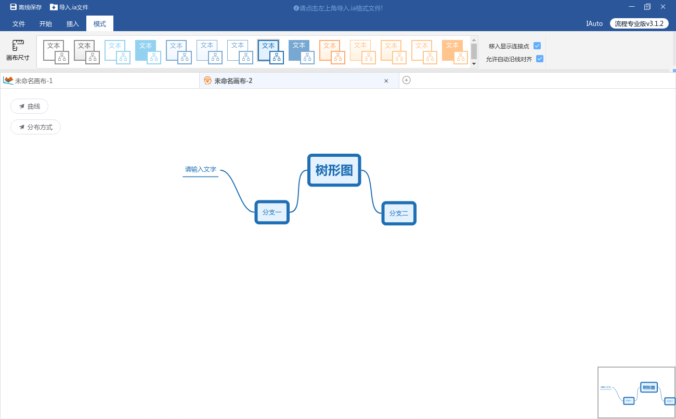Apply the solid light-blue filled theme style
This screenshot has height=419, width=676.
148,52
